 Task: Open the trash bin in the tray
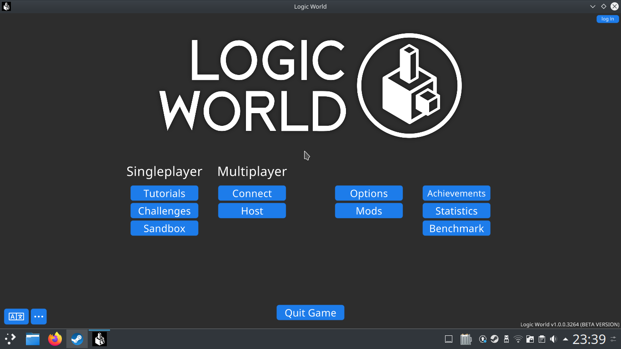coord(466,339)
